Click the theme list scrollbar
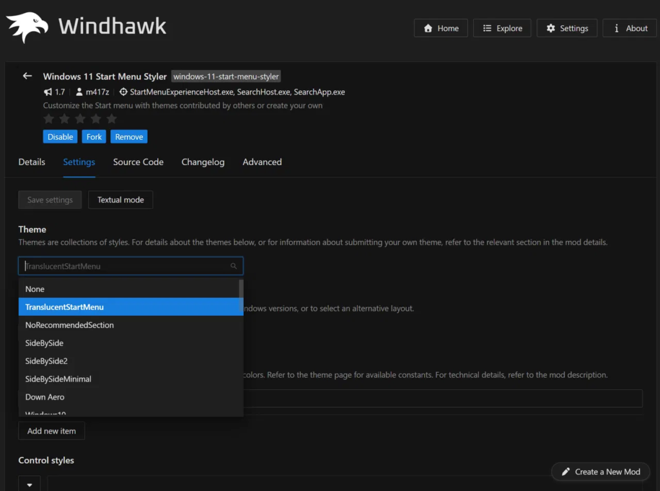660x491 pixels. pos(241,294)
